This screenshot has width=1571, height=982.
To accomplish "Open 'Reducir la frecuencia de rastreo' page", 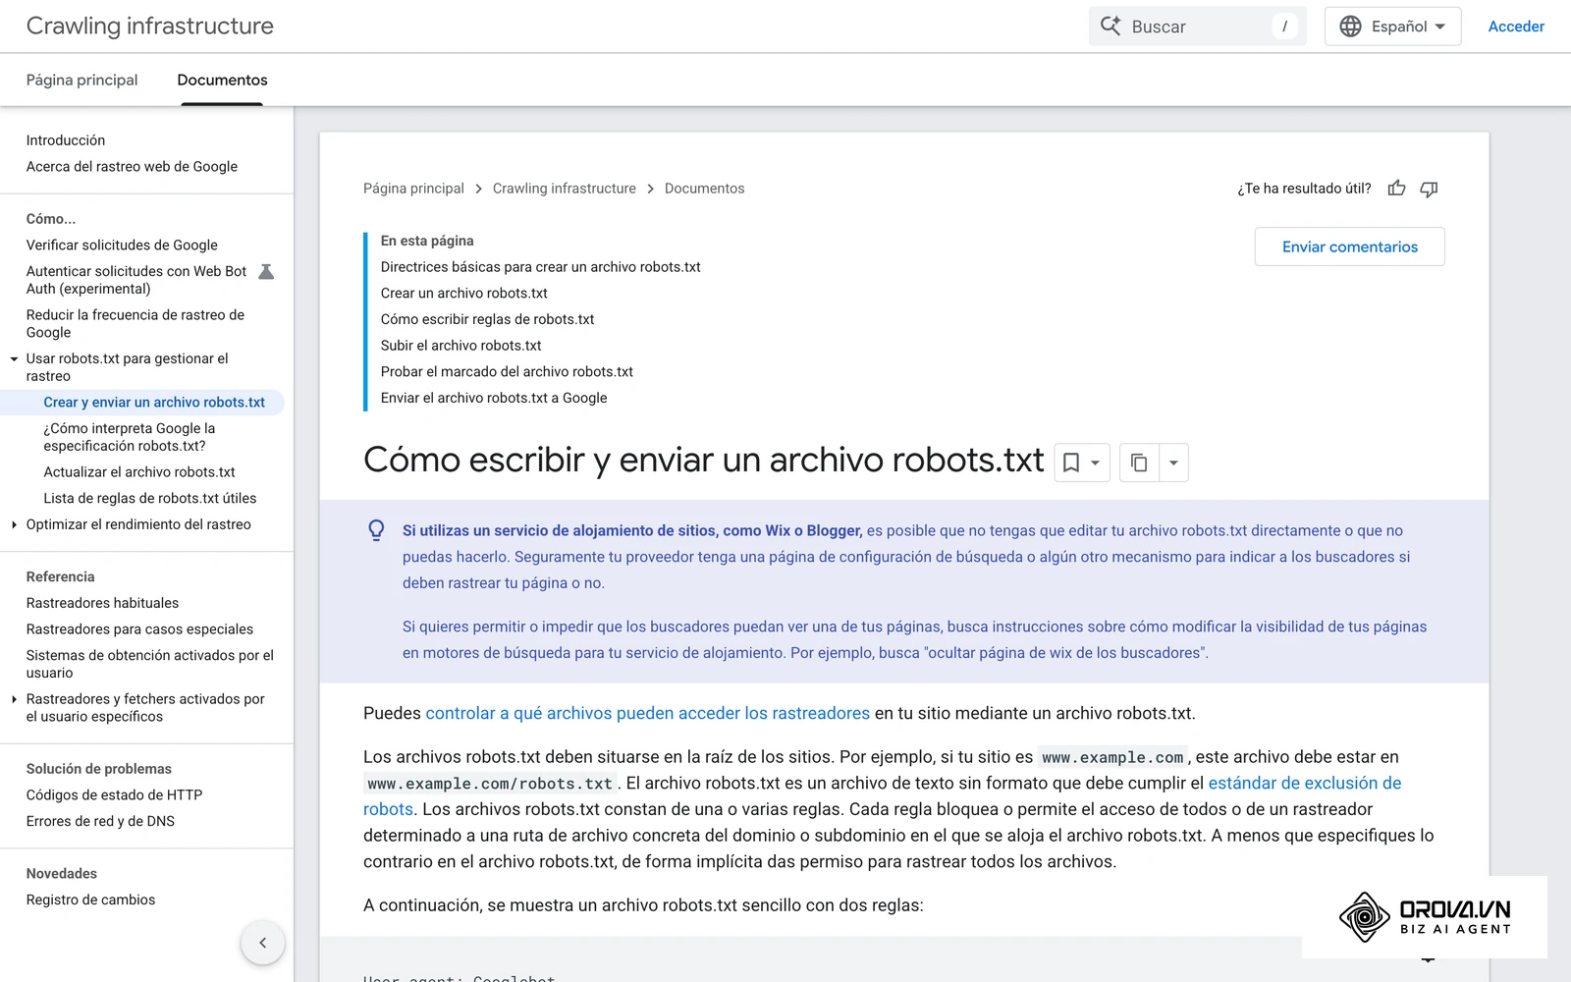I will click(x=135, y=324).
